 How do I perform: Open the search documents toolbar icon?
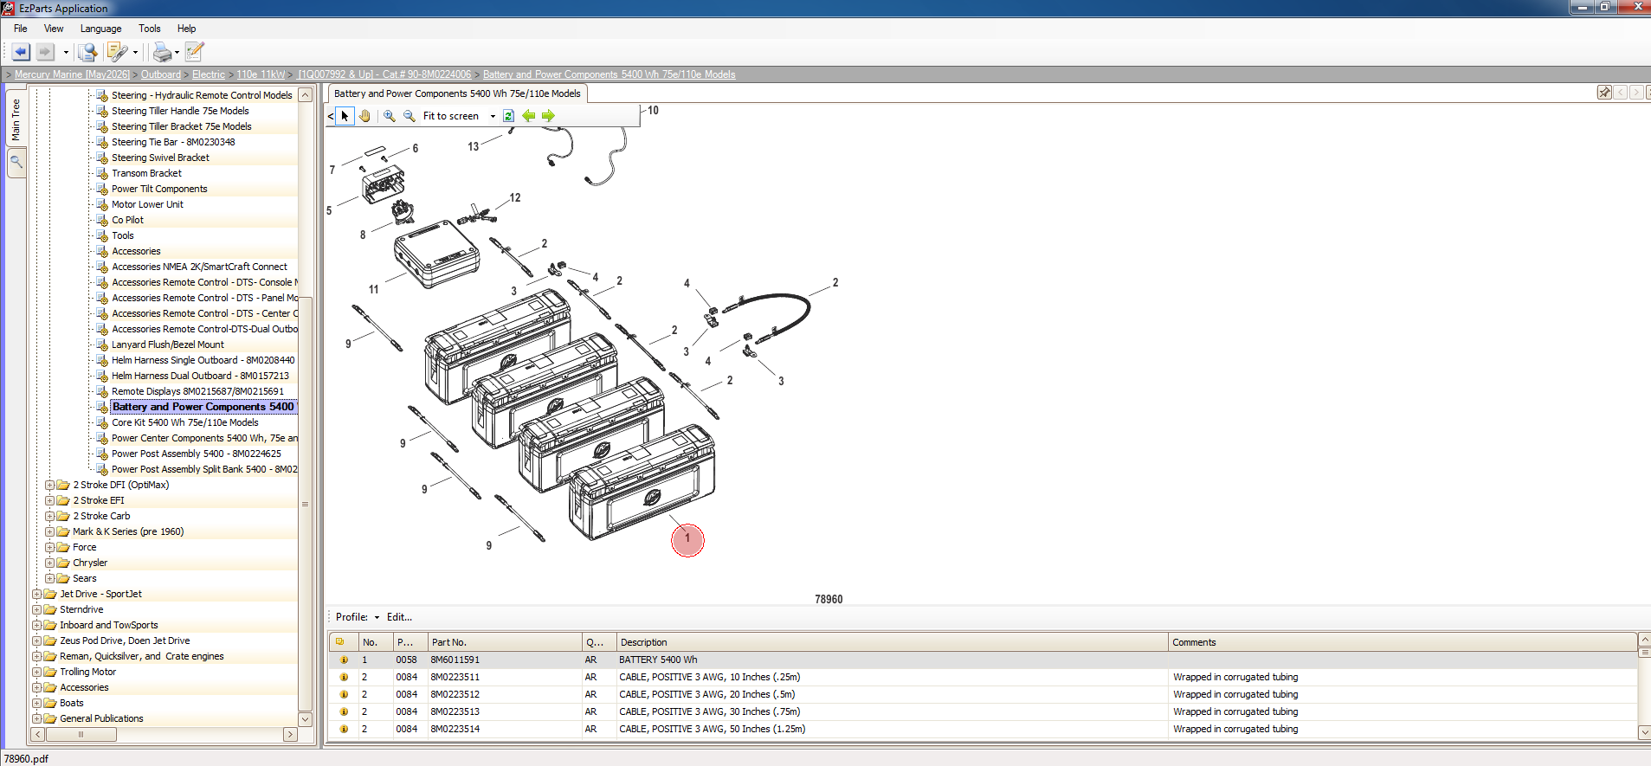pyautogui.click(x=87, y=52)
